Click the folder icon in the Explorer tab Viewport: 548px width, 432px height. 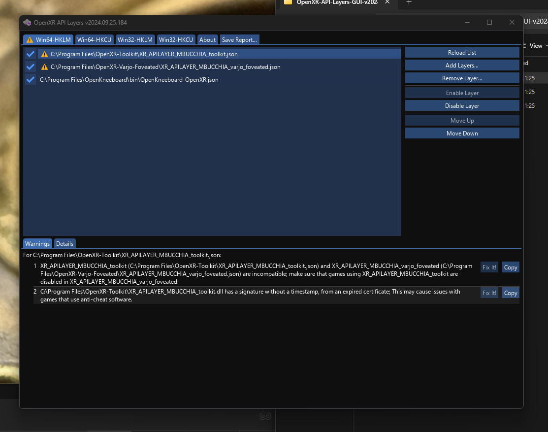pyautogui.click(x=288, y=2)
